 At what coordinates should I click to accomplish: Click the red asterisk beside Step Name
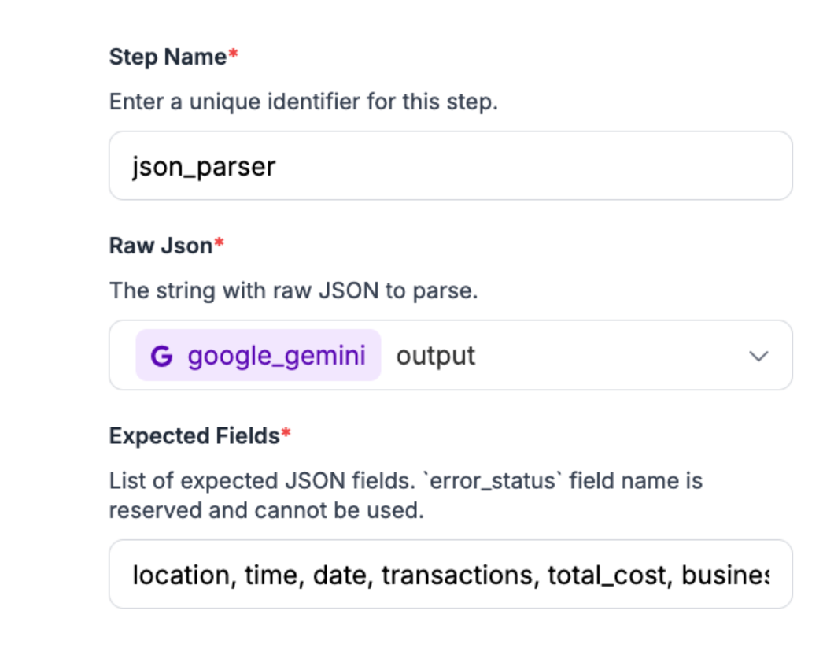(x=233, y=55)
